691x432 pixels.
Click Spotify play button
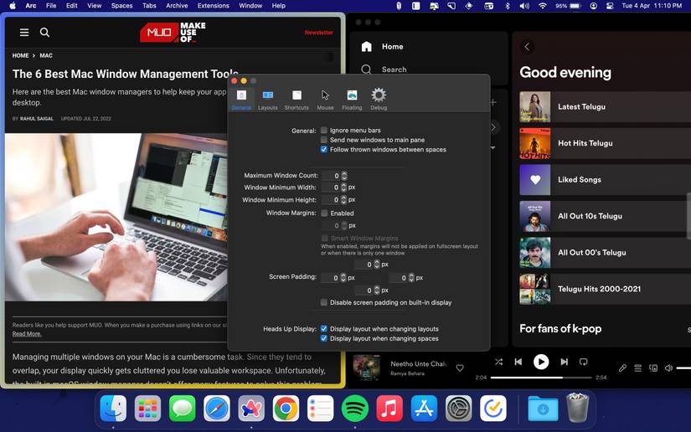pyautogui.click(x=541, y=362)
